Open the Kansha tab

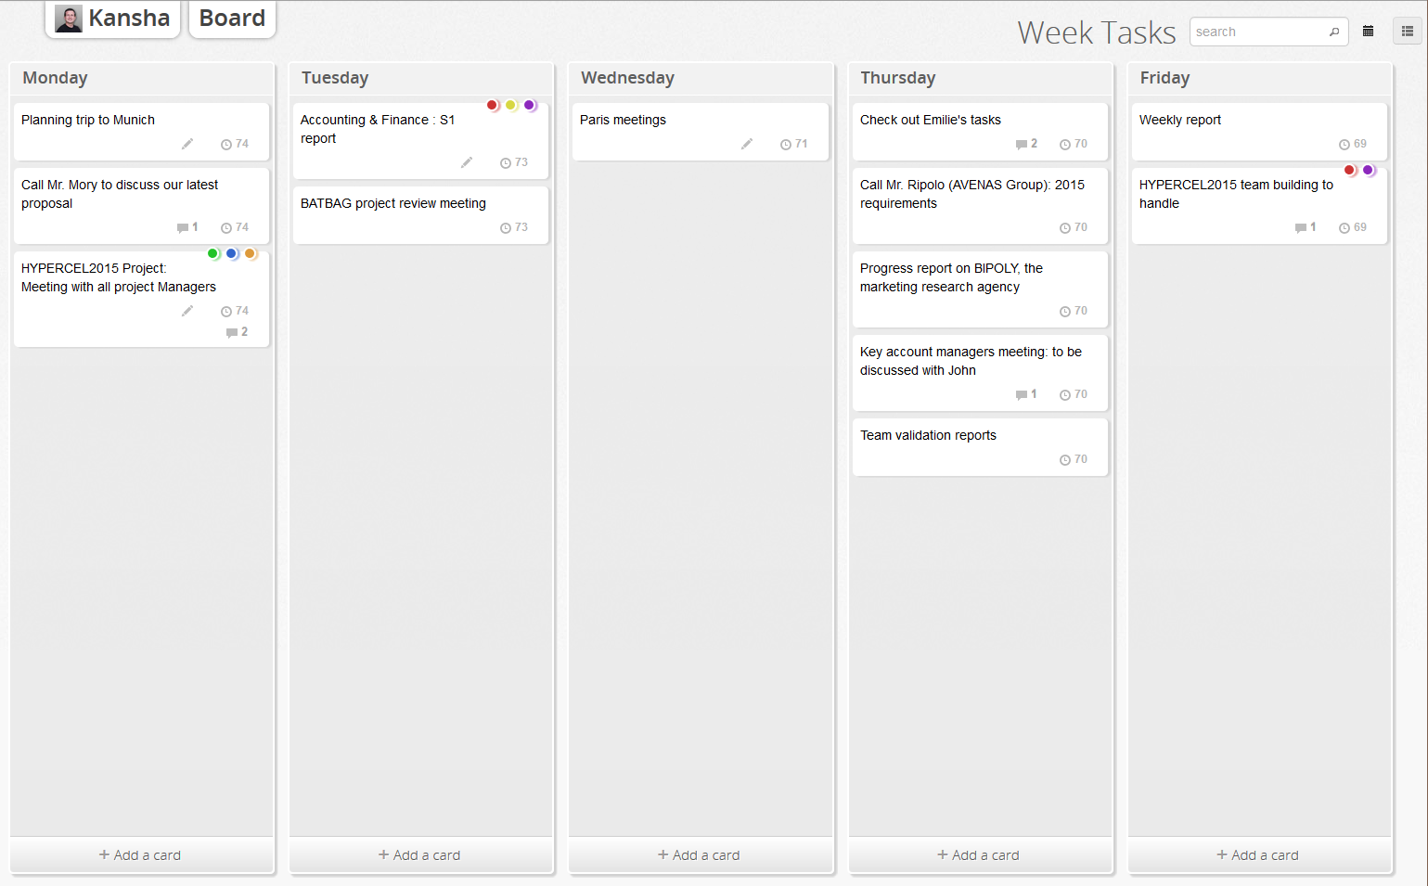click(112, 19)
